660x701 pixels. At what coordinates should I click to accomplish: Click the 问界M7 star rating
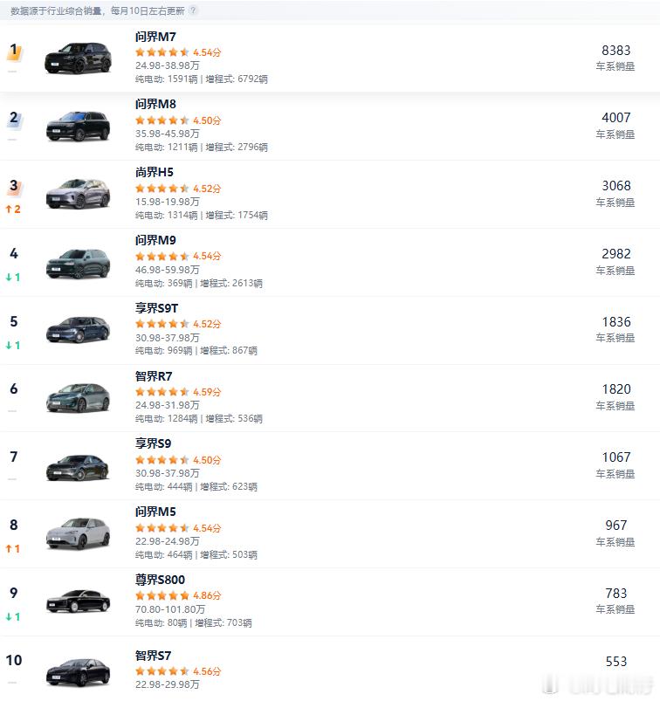(162, 52)
